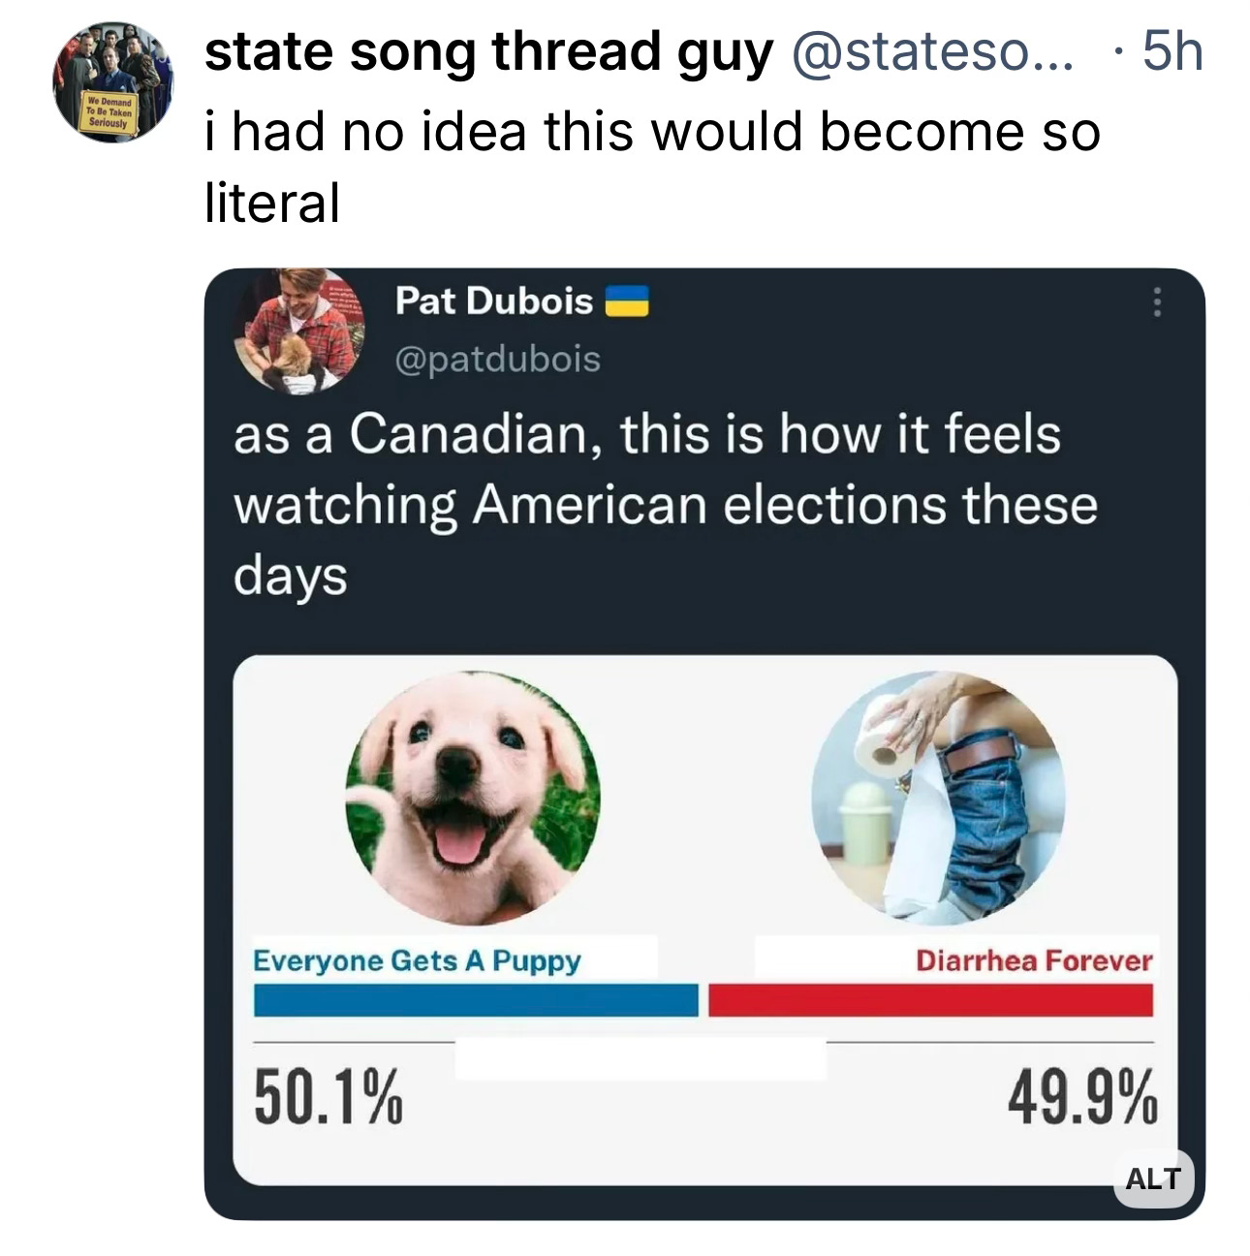1250x1256 pixels.
Task: Click the 'i had no idea' tweet text
Action: (652, 166)
